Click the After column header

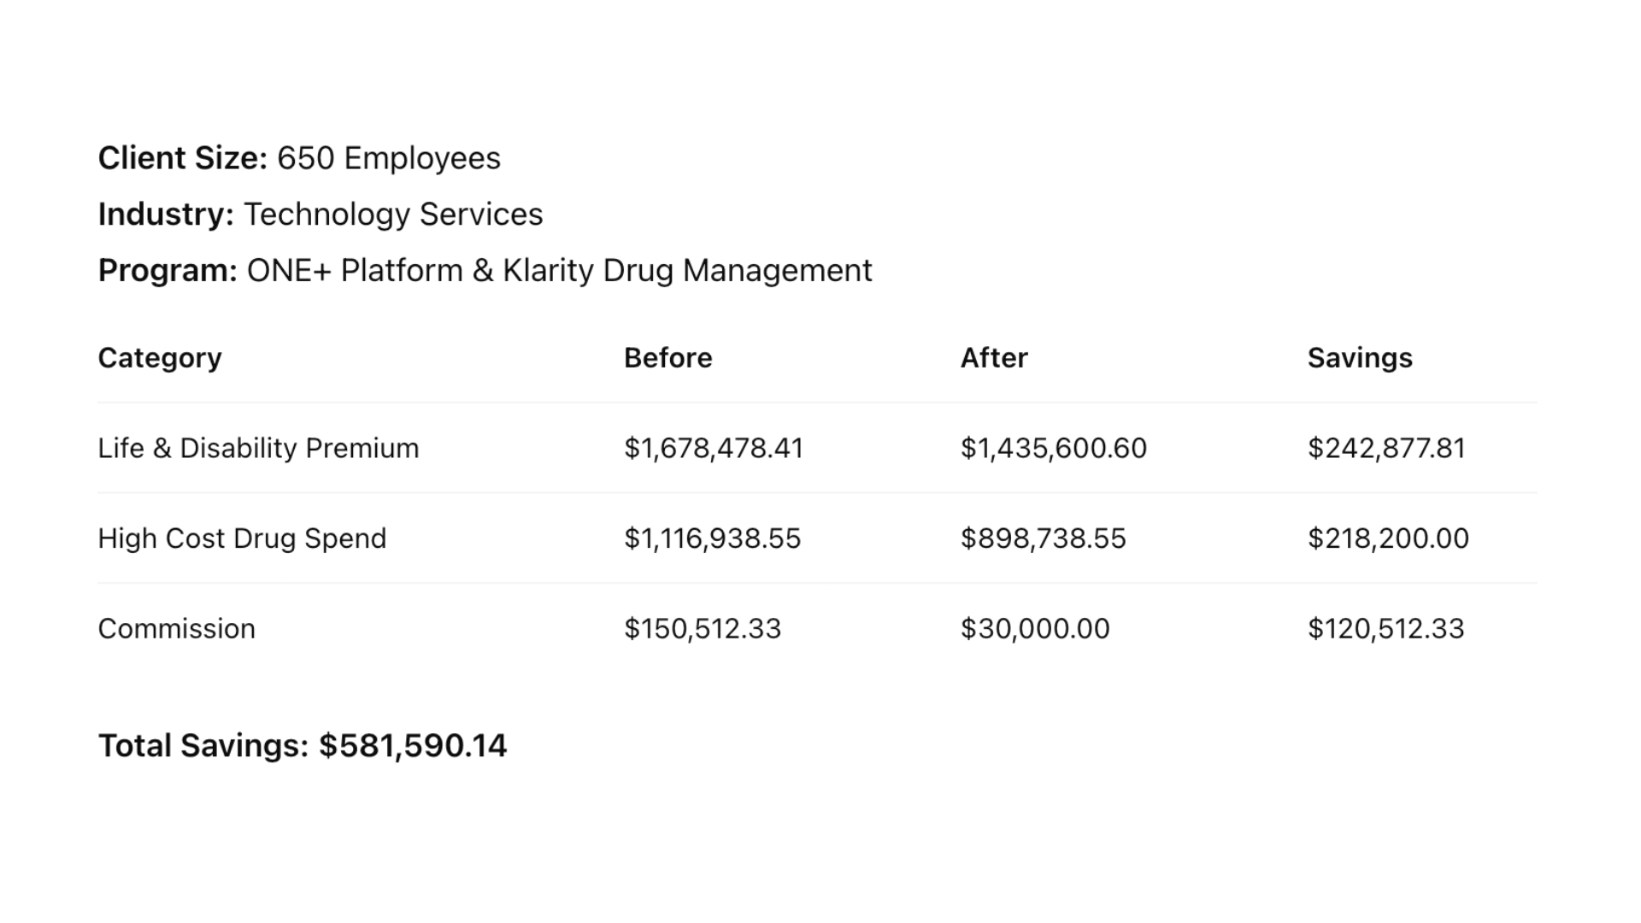coord(994,358)
